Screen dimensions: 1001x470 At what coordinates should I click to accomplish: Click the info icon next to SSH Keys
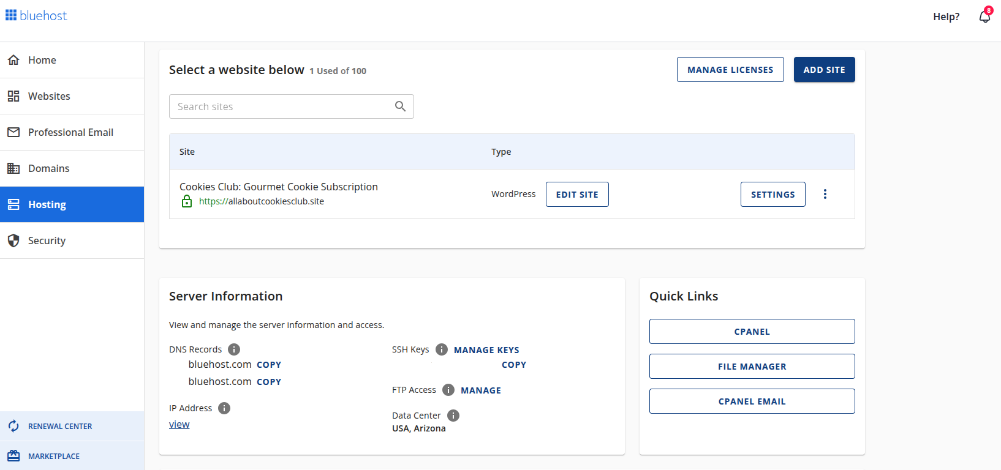point(442,349)
